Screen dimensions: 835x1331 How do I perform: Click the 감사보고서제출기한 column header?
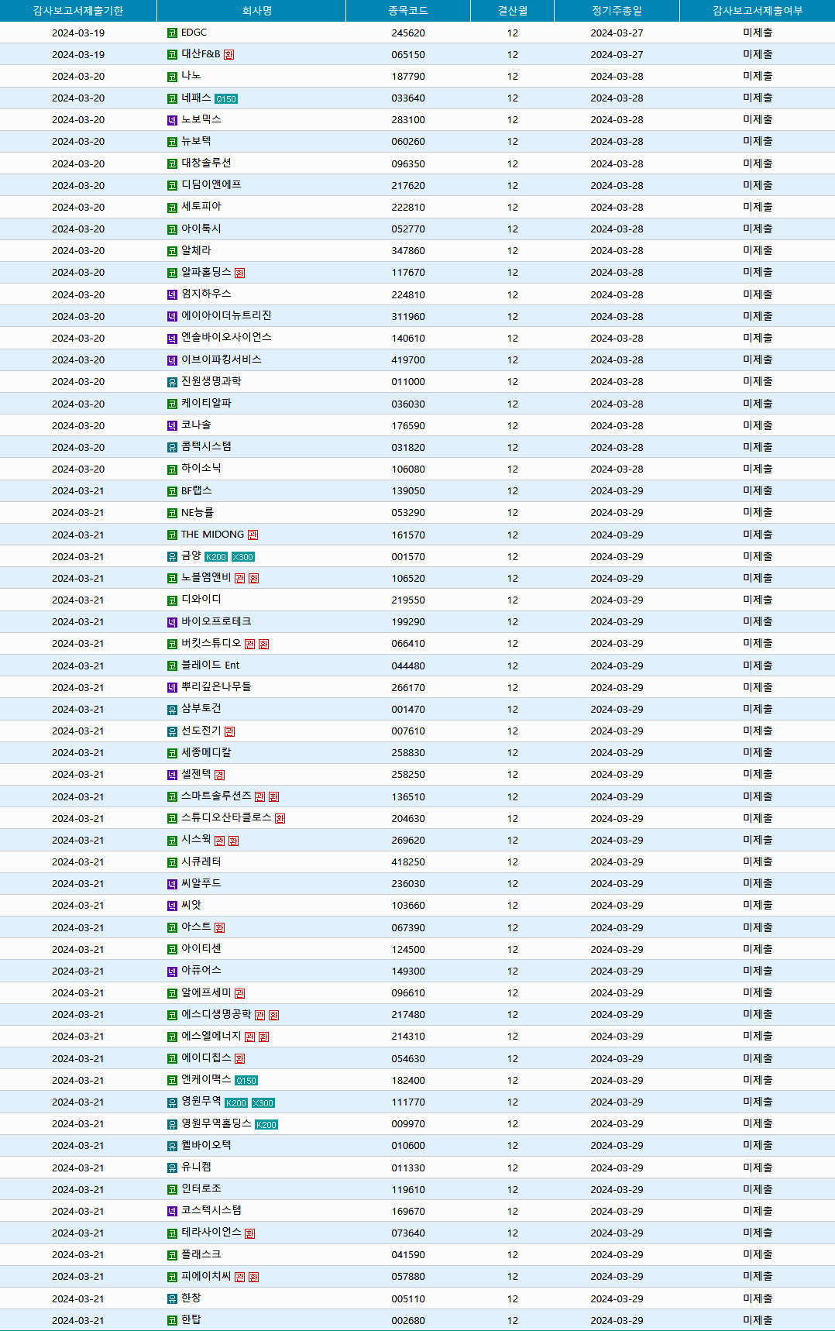pyautogui.click(x=78, y=11)
